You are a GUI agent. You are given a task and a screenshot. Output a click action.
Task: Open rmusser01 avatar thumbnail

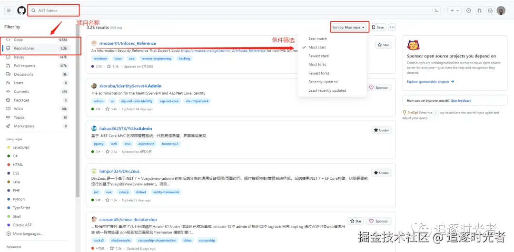point(94,43)
